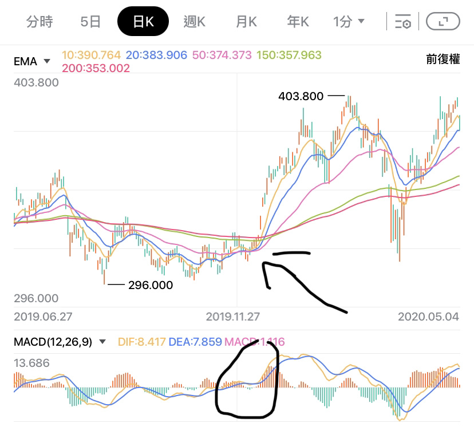Viewport: 474px width, 427px height.
Task: Switch to the 分時 tab
Action: 39,22
